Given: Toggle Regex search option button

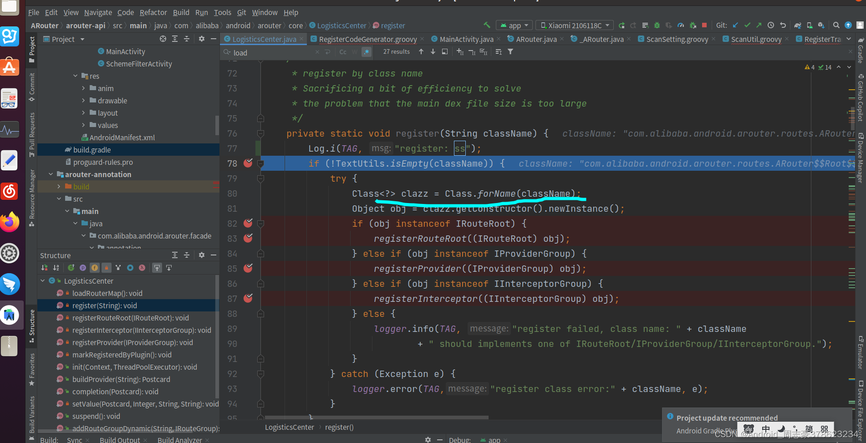Looking at the screenshot, I should pyautogui.click(x=367, y=52).
